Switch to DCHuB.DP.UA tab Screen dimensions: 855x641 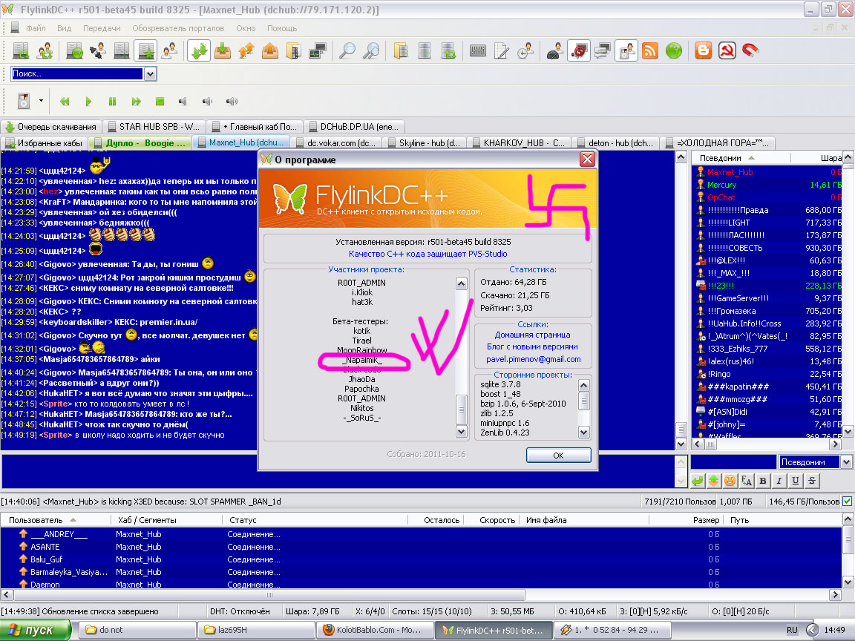355,126
